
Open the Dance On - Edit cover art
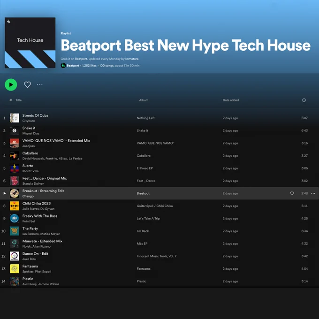pyautogui.click(x=15, y=256)
